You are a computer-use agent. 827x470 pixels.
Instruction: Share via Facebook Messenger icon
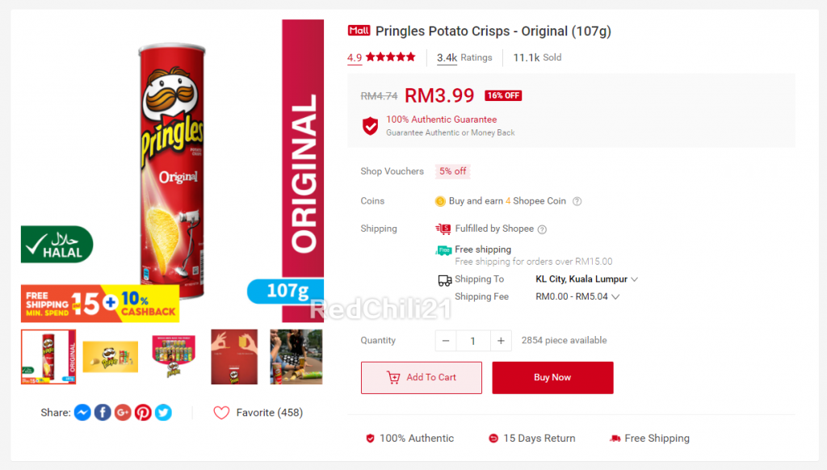click(x=82, y=413)
